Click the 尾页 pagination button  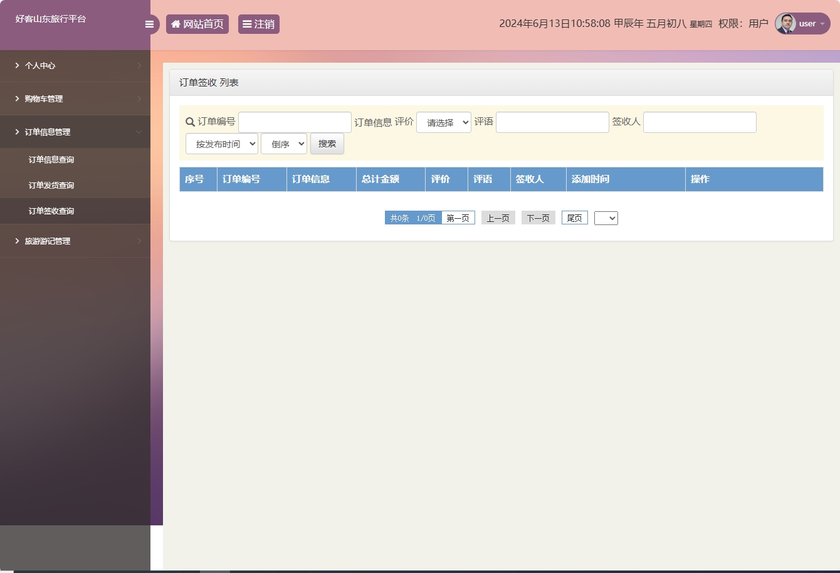(x=574, y=218)
